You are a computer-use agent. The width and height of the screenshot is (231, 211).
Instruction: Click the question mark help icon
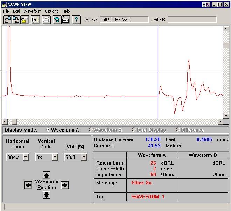click(x=76, y=20)
